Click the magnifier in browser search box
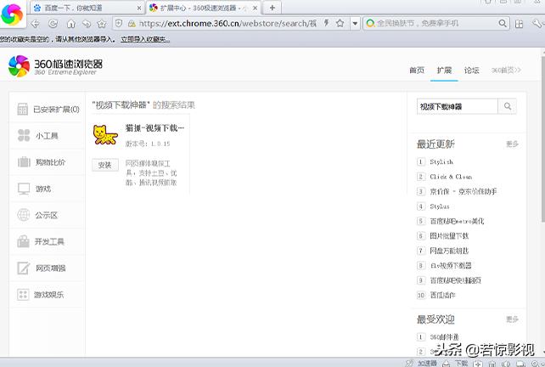The height and width of the screenshot is (367, 545). pyautogui.click(x=503, y=23)
